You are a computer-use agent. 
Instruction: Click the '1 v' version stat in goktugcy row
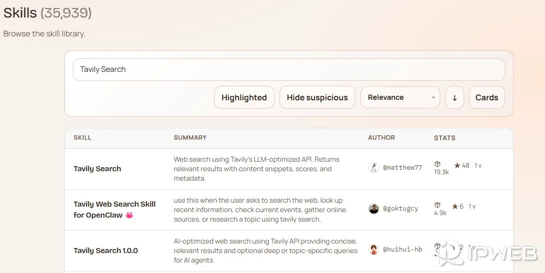pyautogui.click(x=472, y=207)
